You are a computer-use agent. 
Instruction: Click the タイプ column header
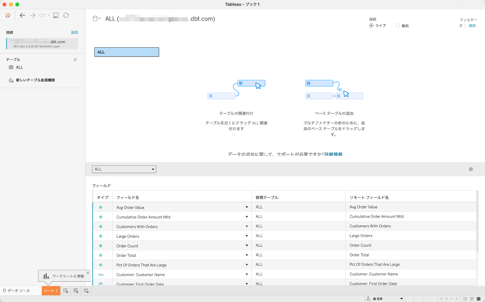coord(103,197)
